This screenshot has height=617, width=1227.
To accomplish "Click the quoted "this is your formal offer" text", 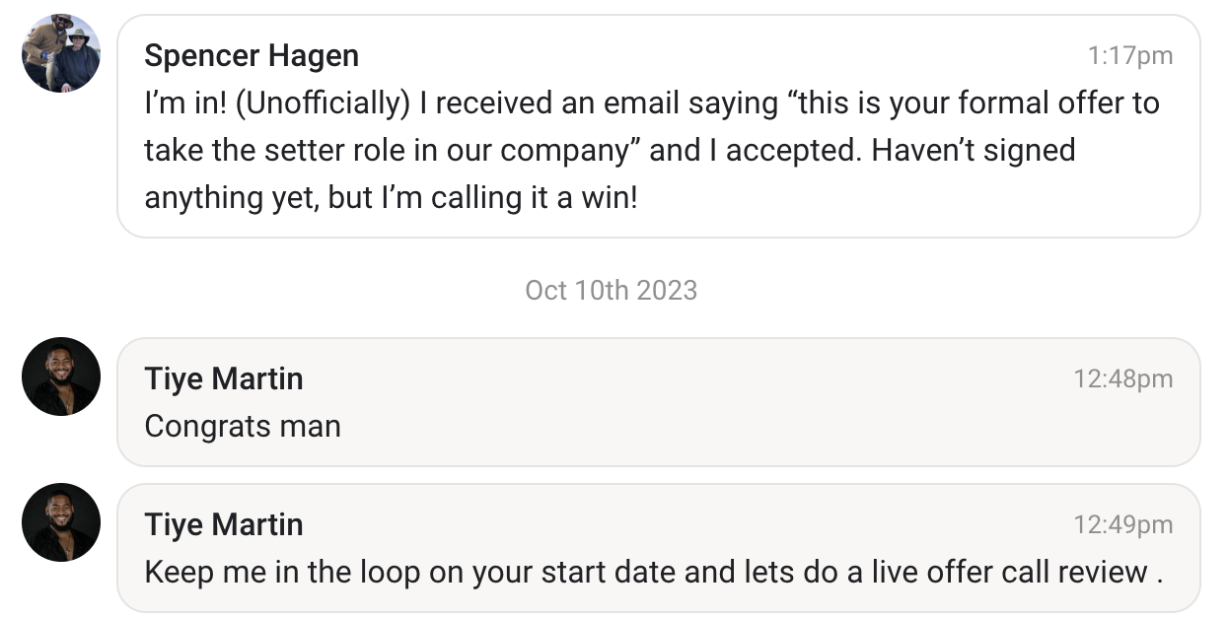I will [x=976, y=103].
